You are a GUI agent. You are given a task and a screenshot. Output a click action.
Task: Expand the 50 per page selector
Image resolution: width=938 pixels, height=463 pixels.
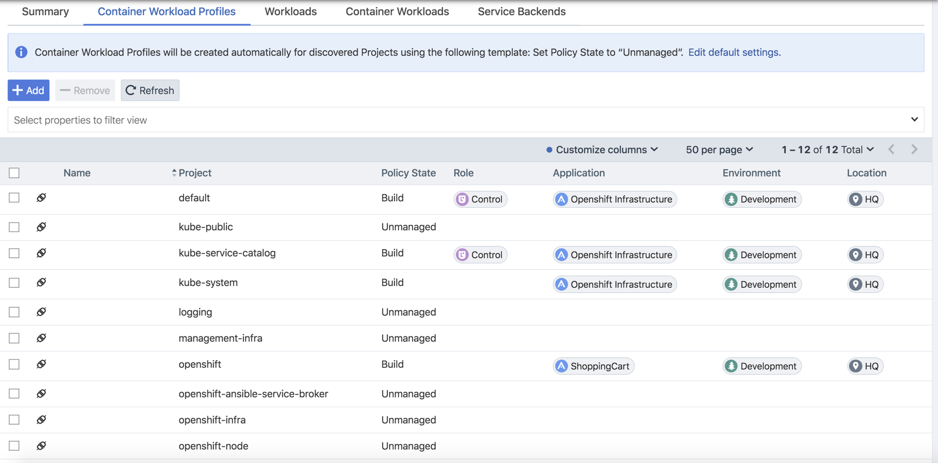(x=719, y=150)
